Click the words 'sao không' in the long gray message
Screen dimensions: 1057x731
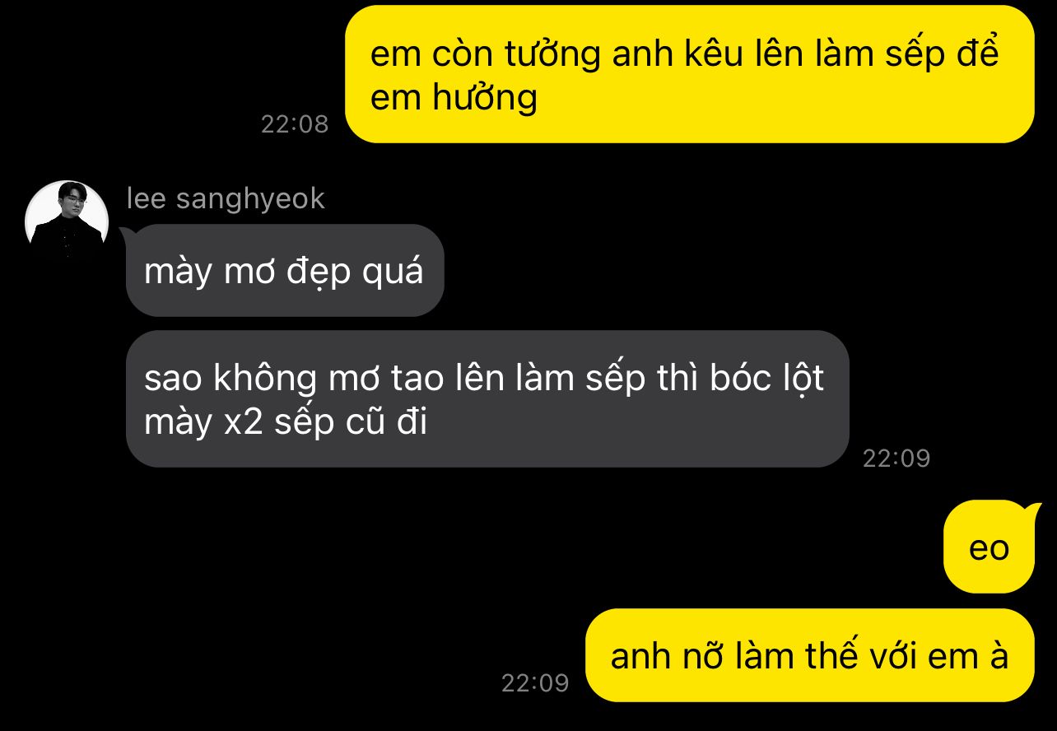tap(230, 379)
